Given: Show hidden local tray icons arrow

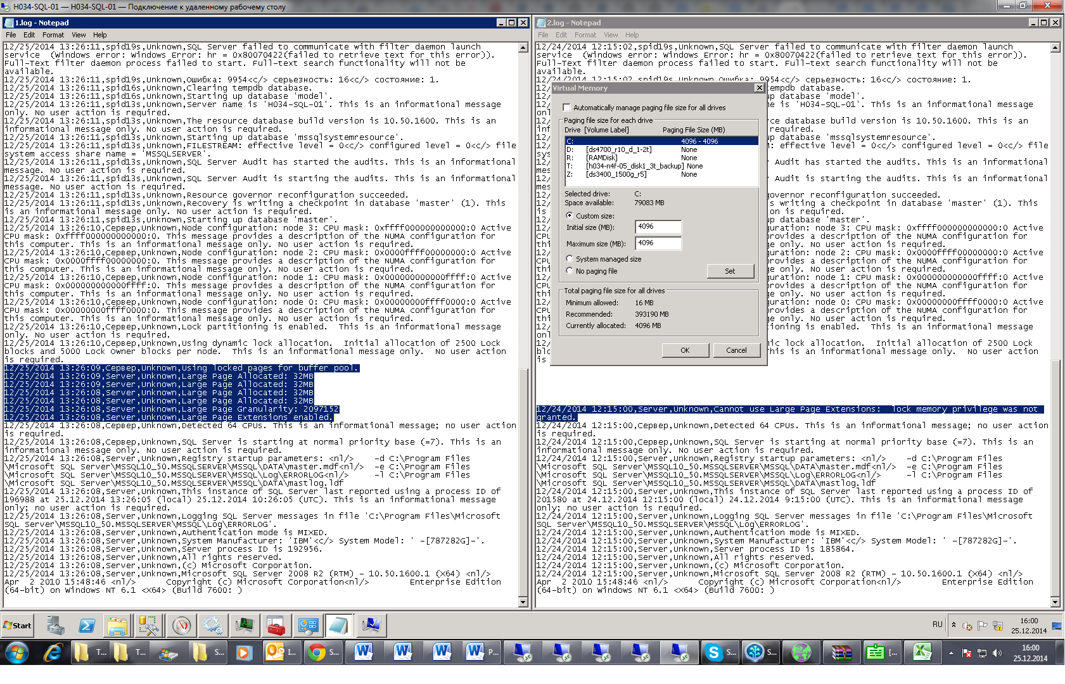Looking at the screenshot, I should click(951, 653).
